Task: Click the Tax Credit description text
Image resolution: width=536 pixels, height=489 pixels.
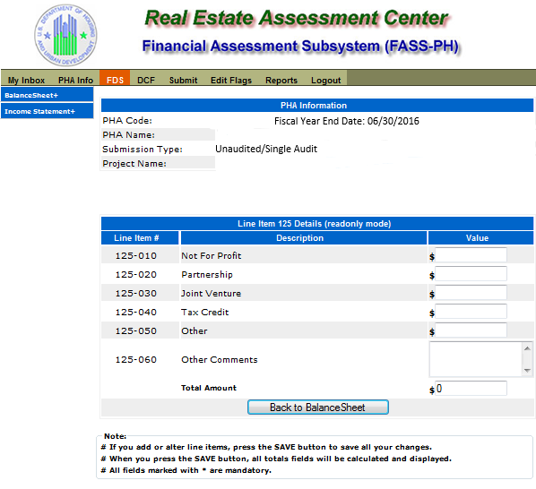Action: point(204,312)
